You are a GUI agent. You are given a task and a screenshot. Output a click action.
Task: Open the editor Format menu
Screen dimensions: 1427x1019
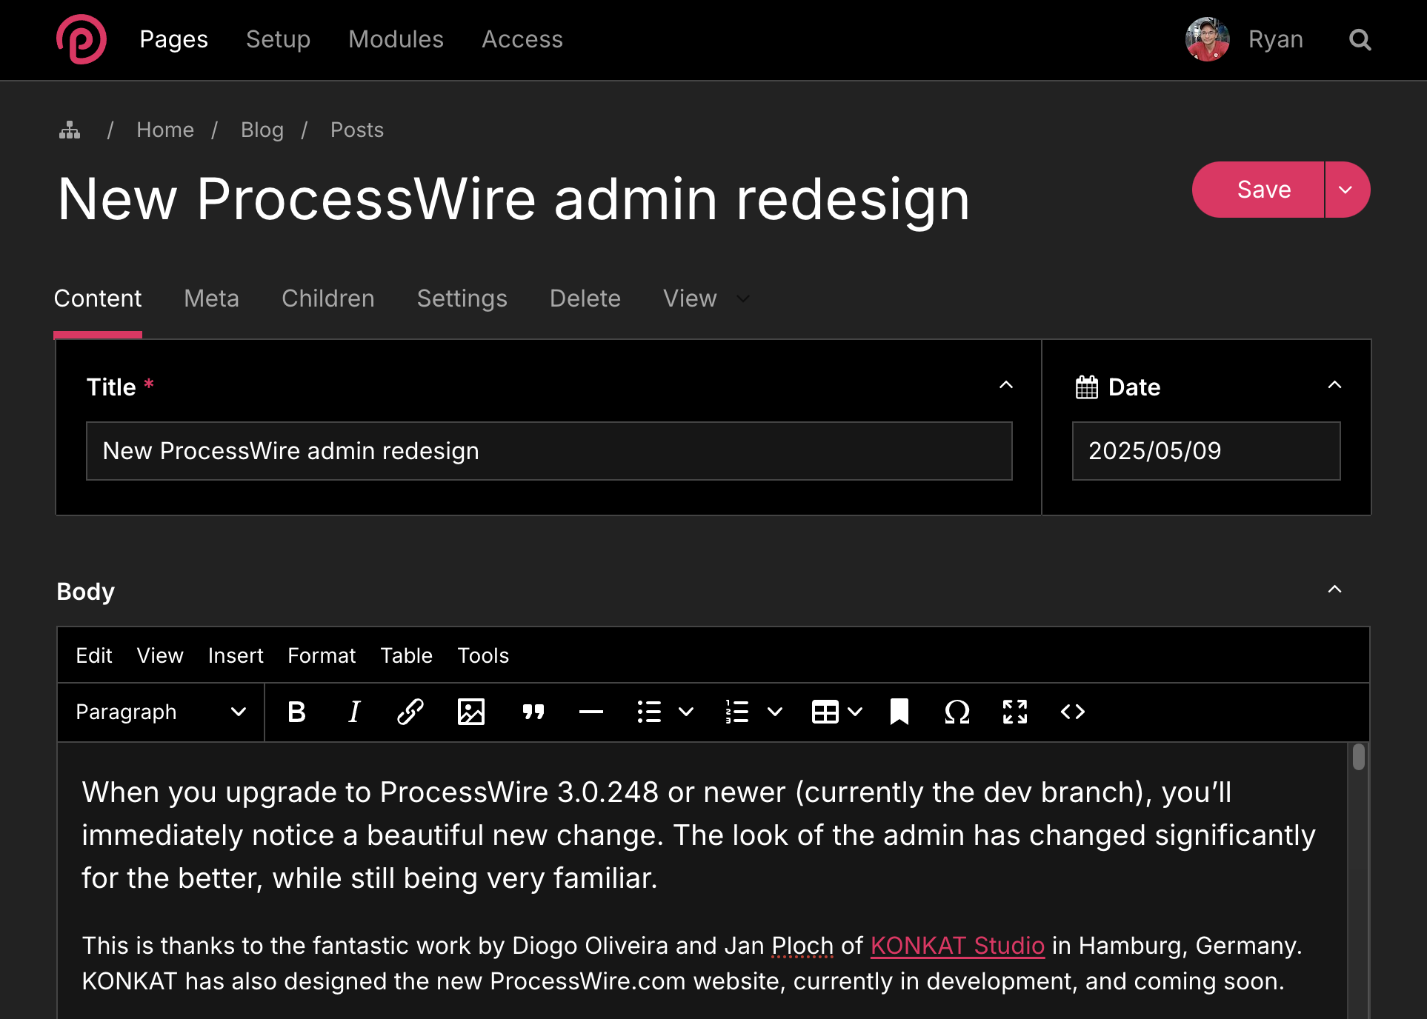(322, 655)
